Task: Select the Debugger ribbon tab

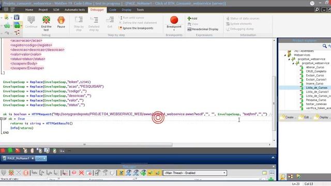Action: (97, 10)
